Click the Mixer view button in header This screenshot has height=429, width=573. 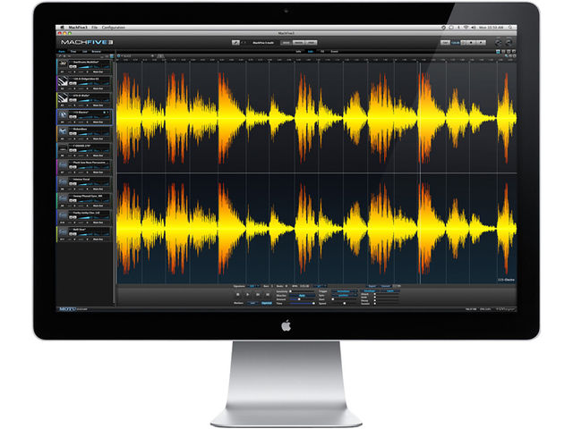pyautogui.click(x=298, y=43)
